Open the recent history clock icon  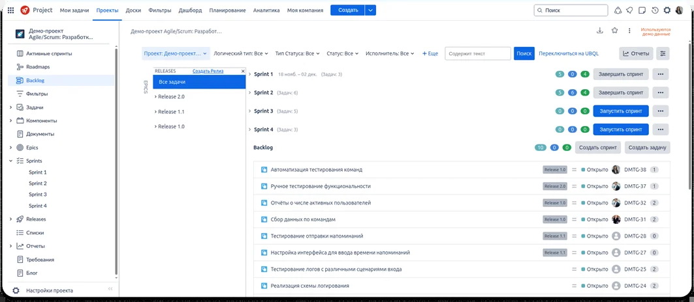click(x=655, y=10)
